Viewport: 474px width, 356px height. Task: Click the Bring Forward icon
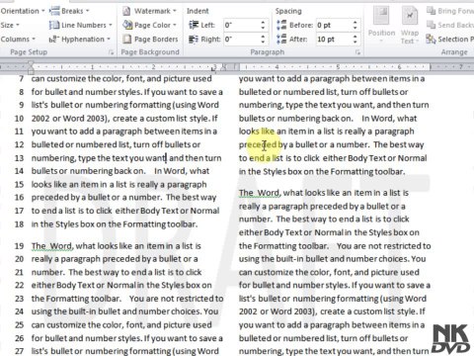[431, 11]
